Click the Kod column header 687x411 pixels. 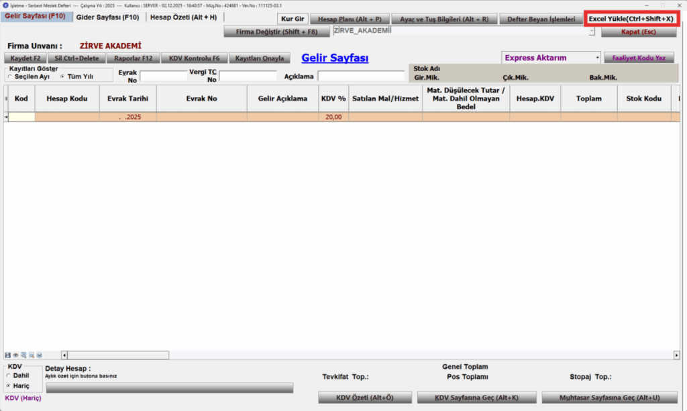21,99
